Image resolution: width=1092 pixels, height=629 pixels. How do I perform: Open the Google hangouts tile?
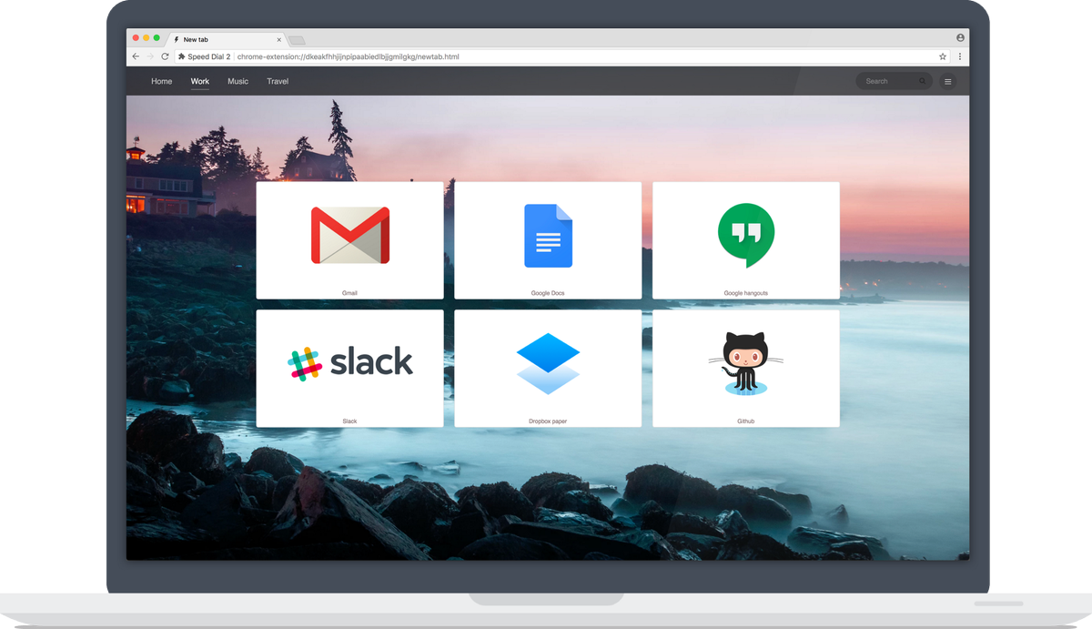click(746, 240)
